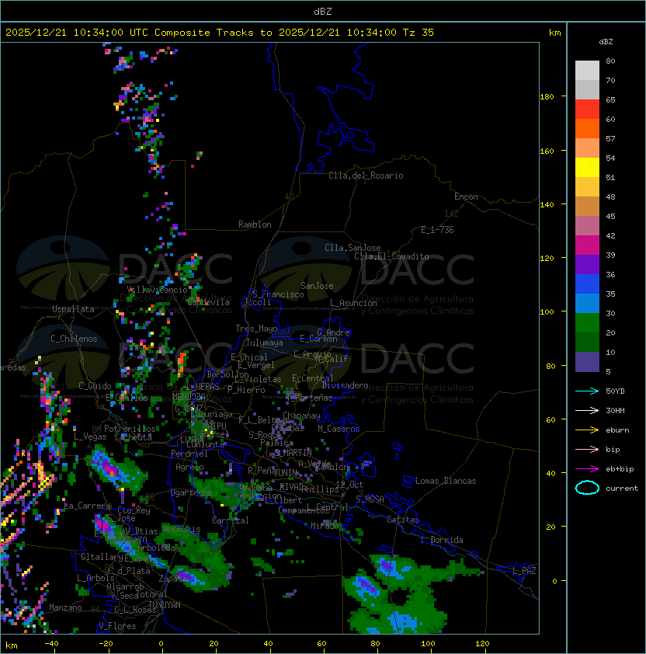
Task: Click the magenta eb+bip arrow icon
Action: (587, 469)
